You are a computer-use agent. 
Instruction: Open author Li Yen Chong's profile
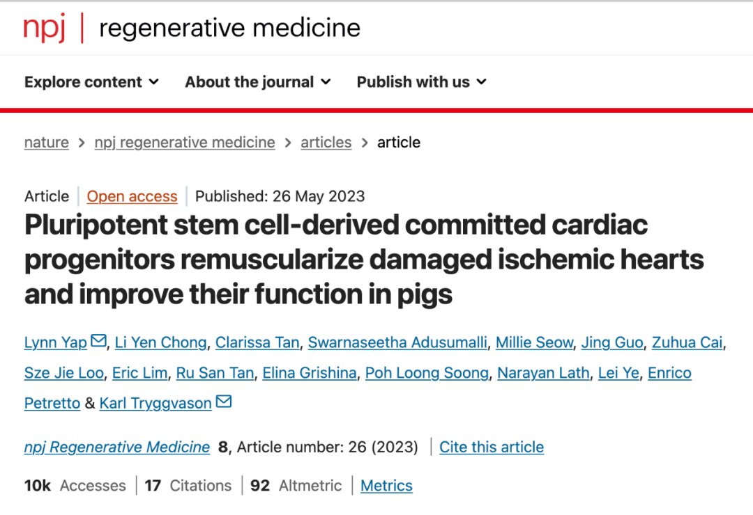point(161,342)
